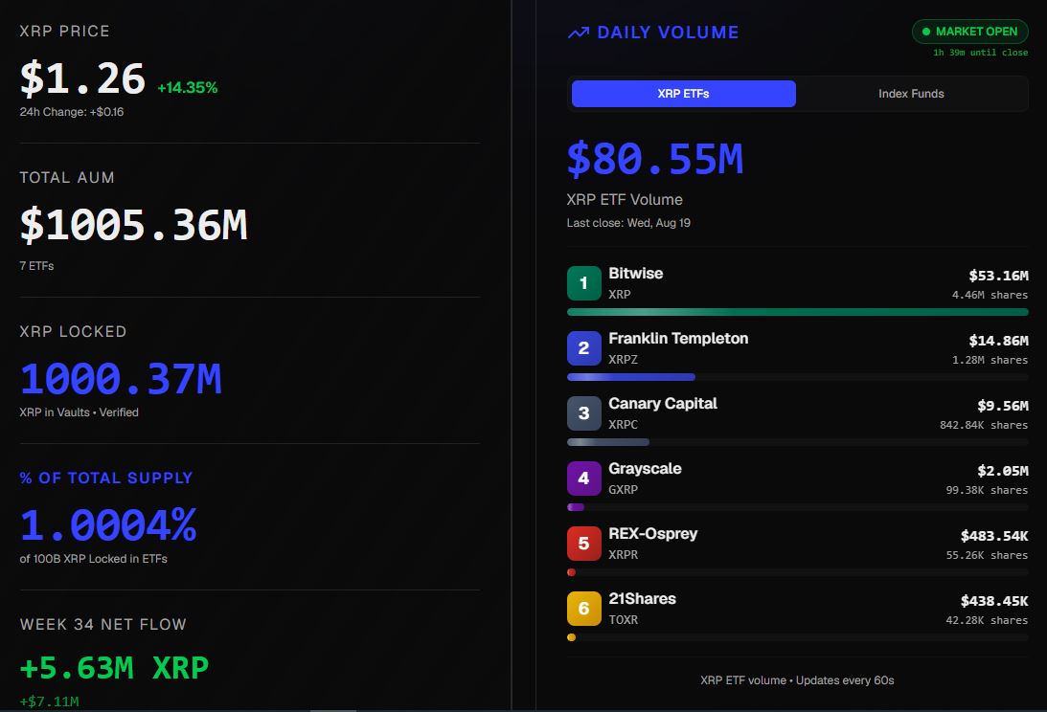1047x712 pixels.
Task: Select the Bitwise fund name
Action: pyautogui.click(x=636, y=273)
